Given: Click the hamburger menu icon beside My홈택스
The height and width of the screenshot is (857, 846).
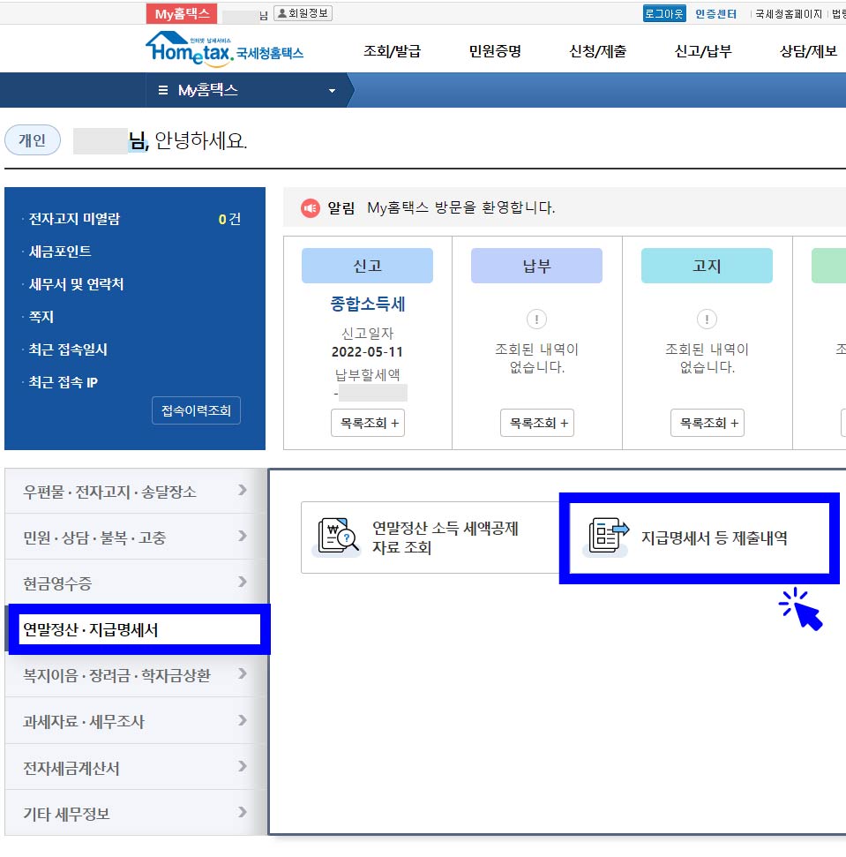Looking at the screenshot, I should point(164,90).
